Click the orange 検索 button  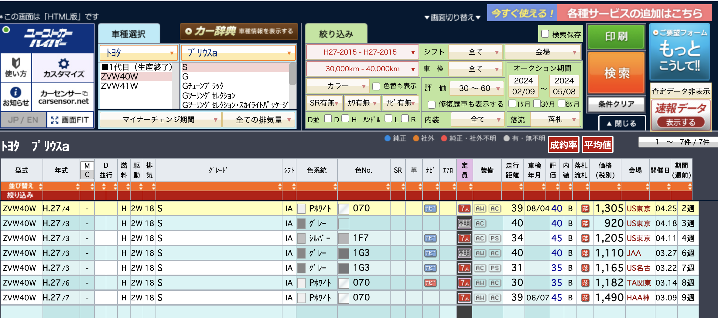point(616,73)
